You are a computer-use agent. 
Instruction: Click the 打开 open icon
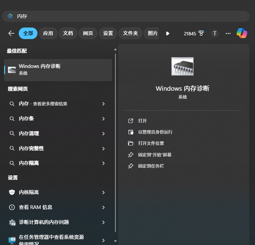coord(131,121)
